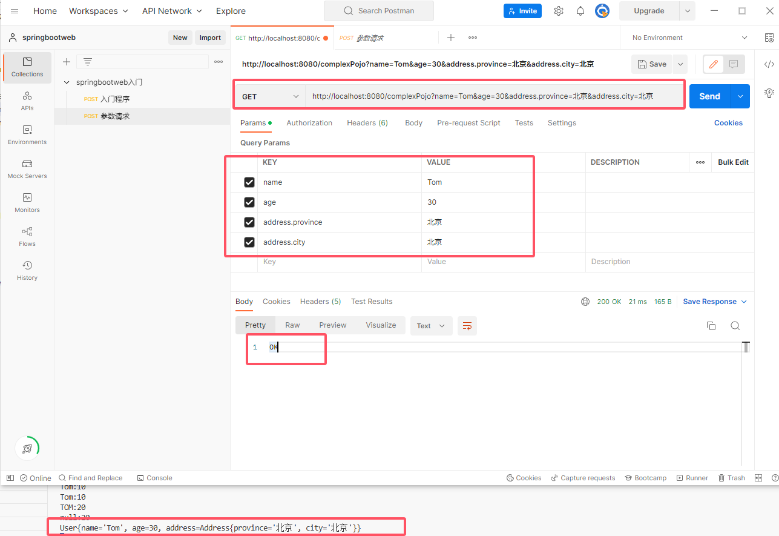Click the Invite button
The height and width of the screenshot is (536, 779).
point(522,11)
